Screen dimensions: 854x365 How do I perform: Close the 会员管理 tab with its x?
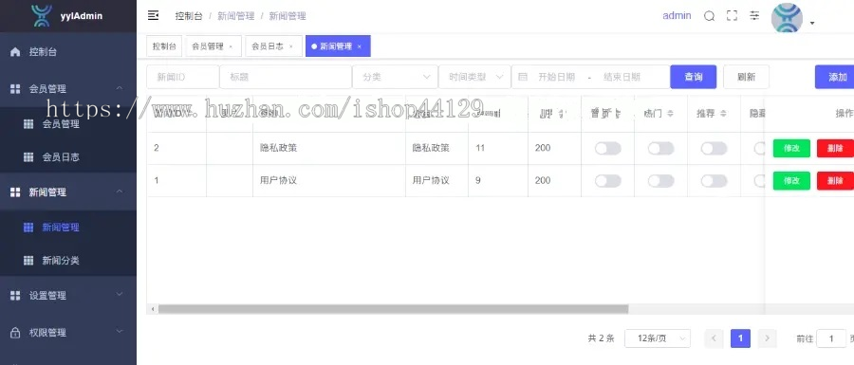[231, 46]
